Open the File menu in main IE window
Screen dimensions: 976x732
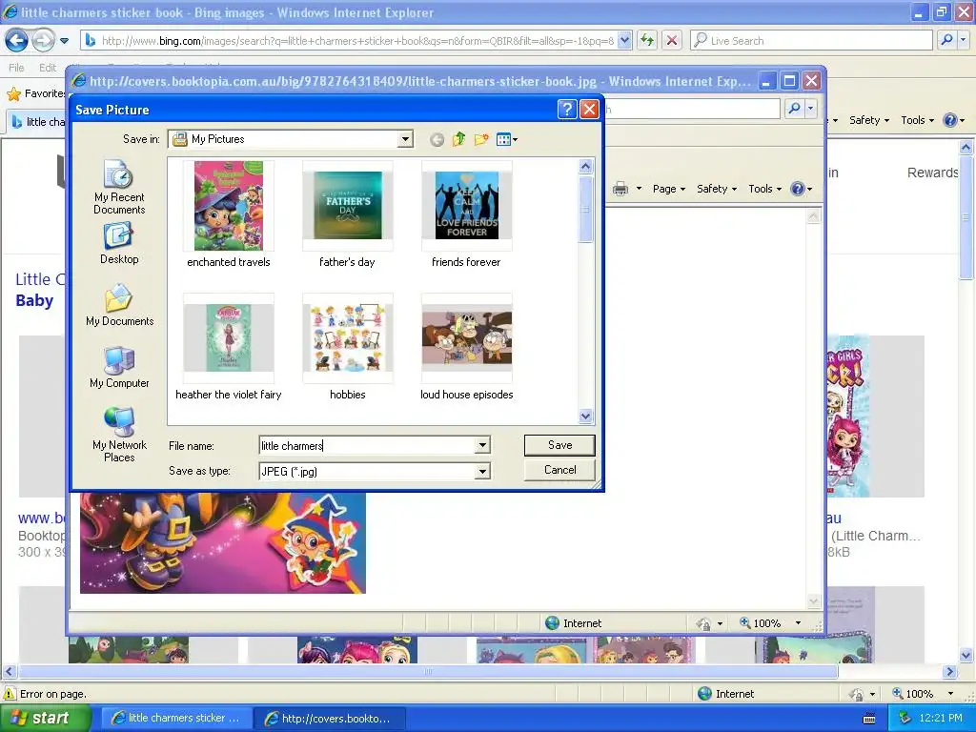(x=16, y=68)
